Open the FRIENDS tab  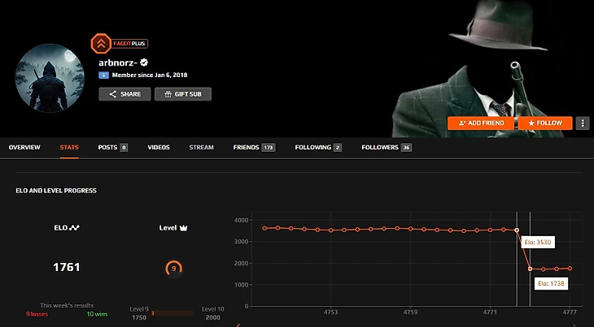point(254,147)
